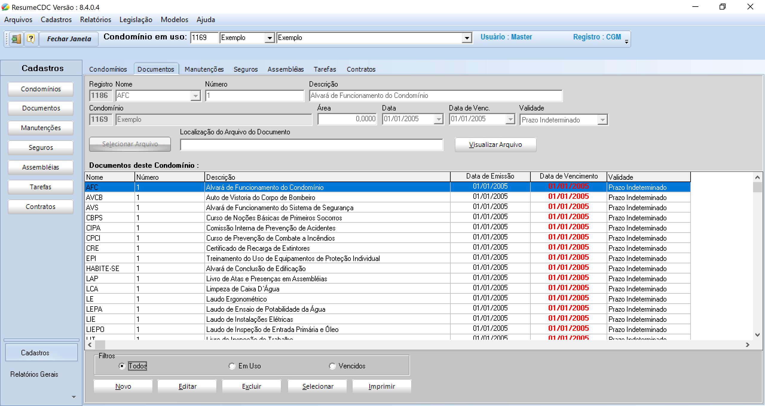Click the small arrow under Relatórios Gerais
765x406 pixels.
coord(74,397)
